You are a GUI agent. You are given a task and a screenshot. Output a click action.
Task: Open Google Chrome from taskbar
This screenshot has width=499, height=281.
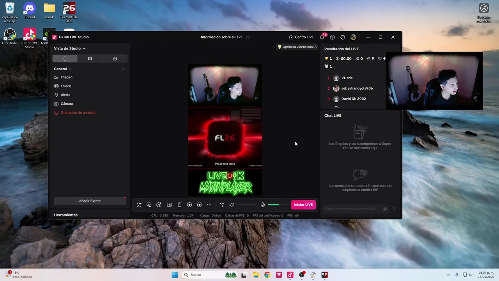(267, 275)
